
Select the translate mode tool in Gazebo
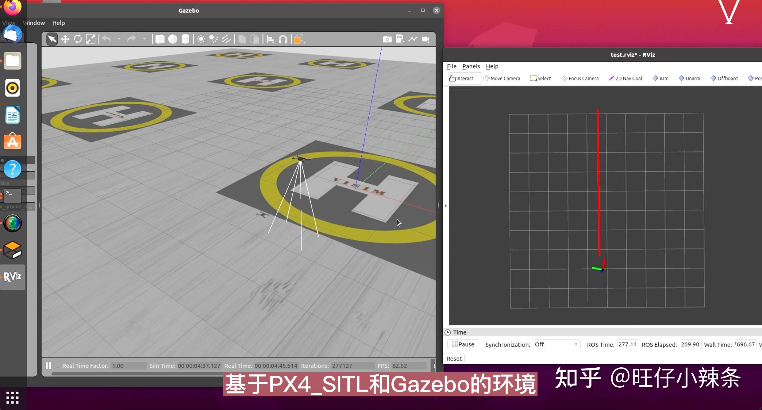tap(65, 39)
